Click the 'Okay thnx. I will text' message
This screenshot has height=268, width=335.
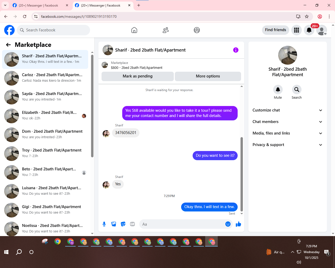pyautogui.click(x=209, y=207)
